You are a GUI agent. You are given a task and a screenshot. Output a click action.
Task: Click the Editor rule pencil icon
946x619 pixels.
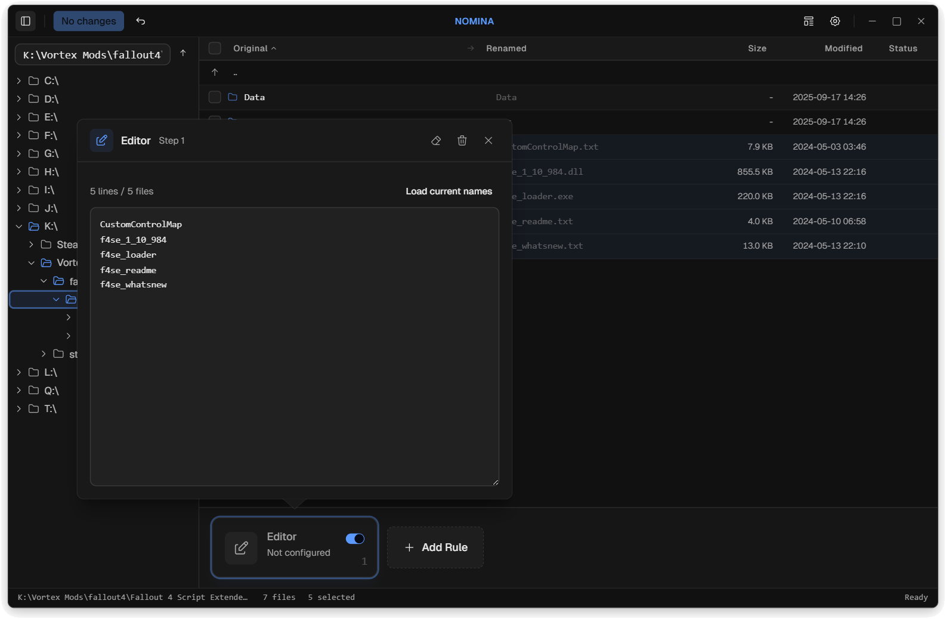(x=241, y=547)
